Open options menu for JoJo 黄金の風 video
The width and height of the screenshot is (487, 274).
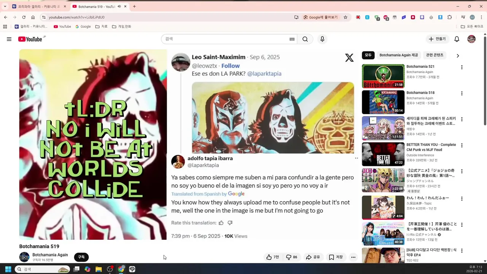(x=462, y=171)
